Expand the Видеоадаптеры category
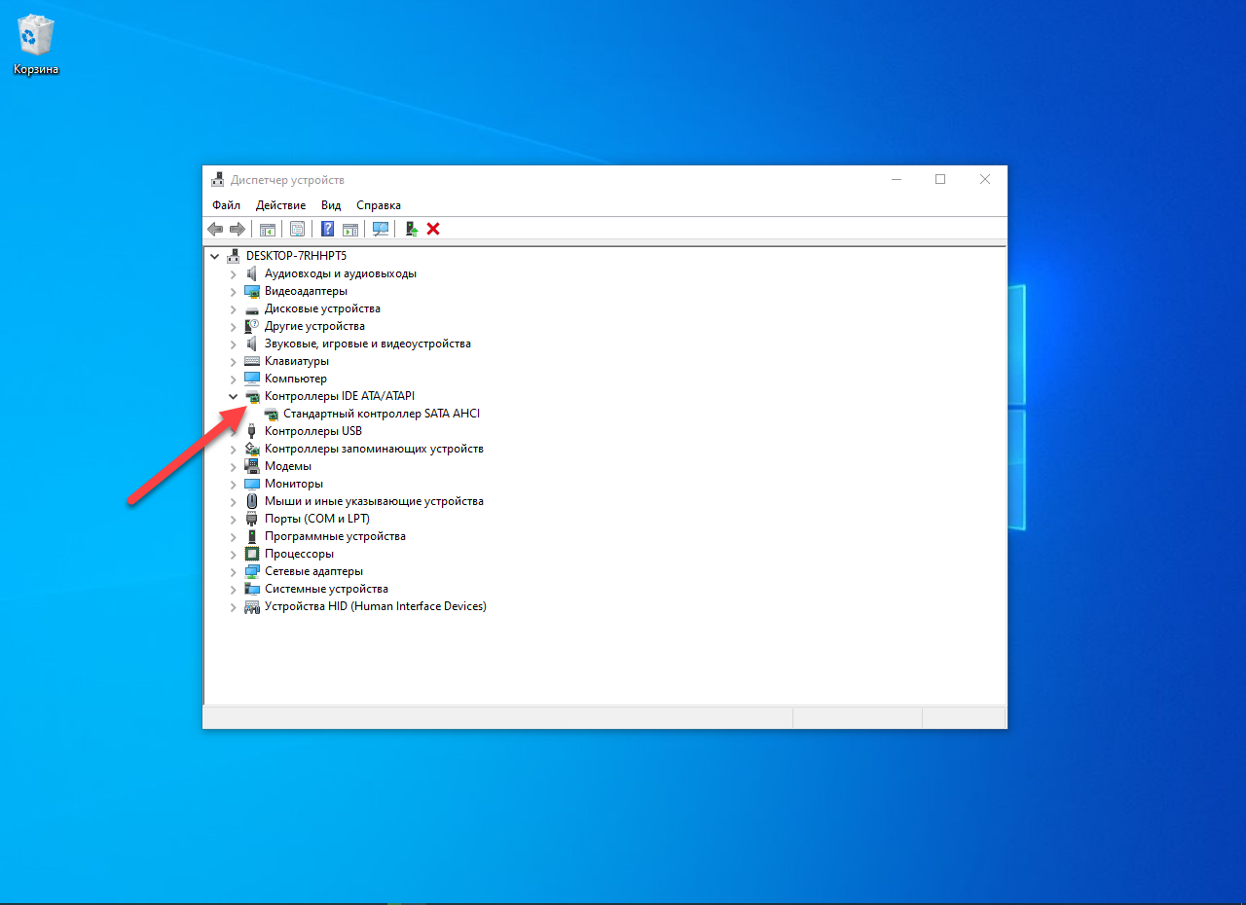The width and height of the screenshot is (1246, 905). click(x=233, y=292)
